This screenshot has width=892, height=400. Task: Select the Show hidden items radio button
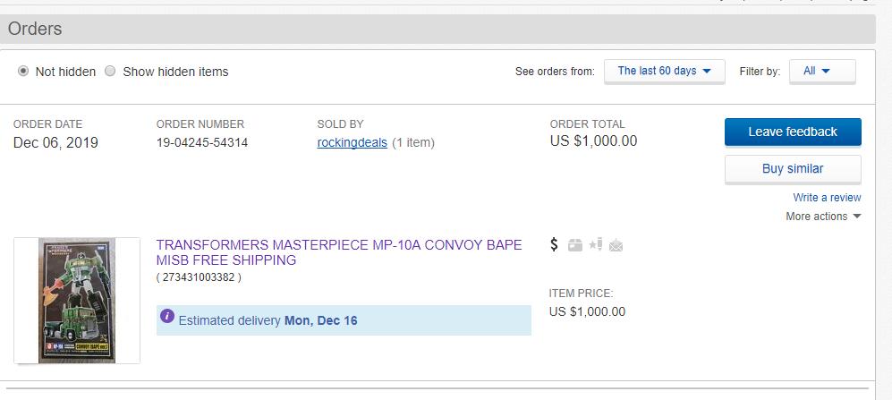click(110, 71)
